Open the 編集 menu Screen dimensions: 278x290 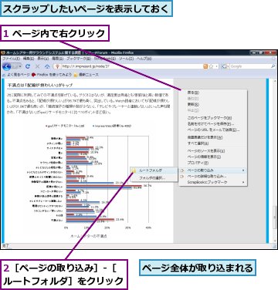point(29,59)
